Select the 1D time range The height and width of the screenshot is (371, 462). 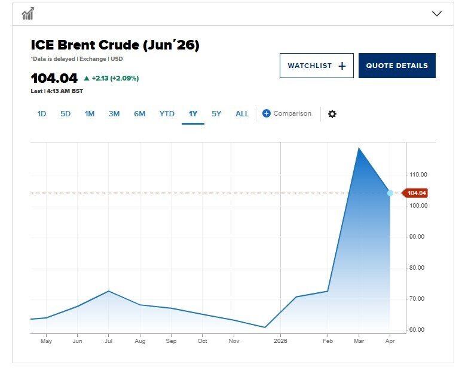(42, 113)
